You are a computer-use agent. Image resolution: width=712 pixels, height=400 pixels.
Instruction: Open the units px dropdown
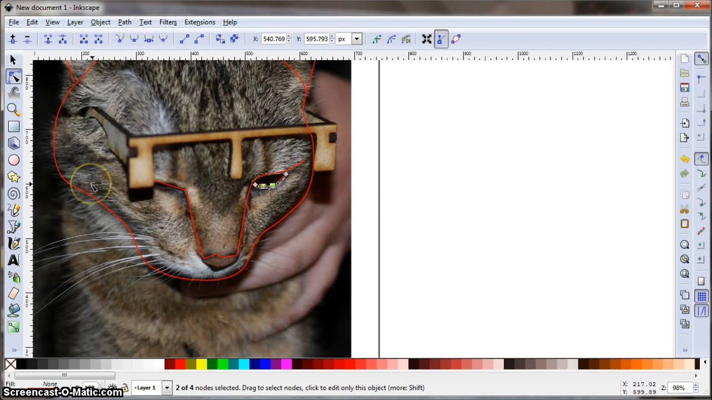(x=357, y=39)
